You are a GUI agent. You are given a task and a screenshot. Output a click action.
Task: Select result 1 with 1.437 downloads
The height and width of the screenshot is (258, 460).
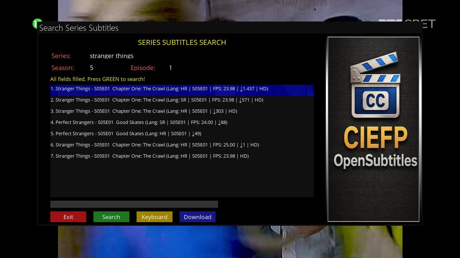point(159,89)
